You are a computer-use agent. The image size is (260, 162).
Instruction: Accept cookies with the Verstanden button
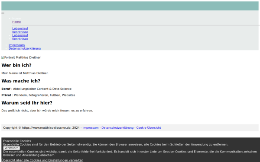pyautogui.click(x=12, y=148)
